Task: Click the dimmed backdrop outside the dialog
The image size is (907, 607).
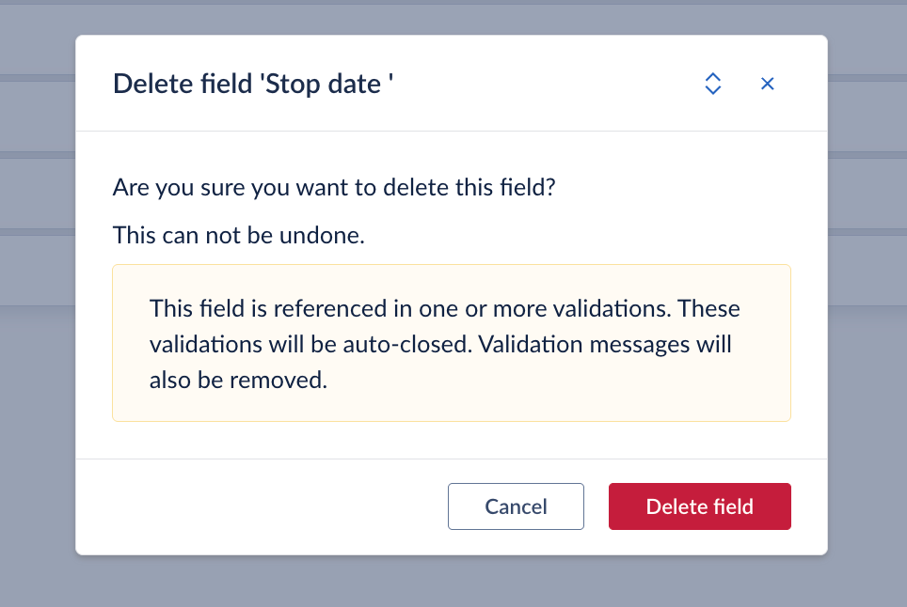Action: click(38, 423)
